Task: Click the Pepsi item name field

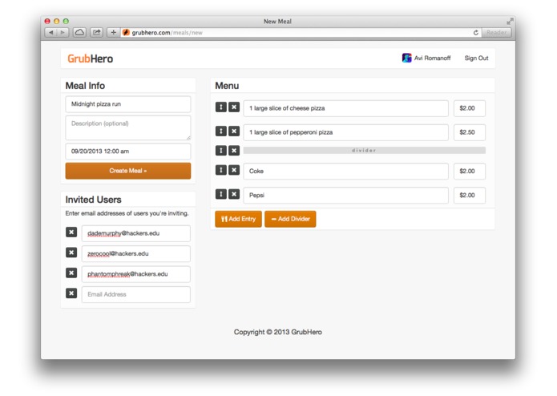Action: (x=345, y=196)
